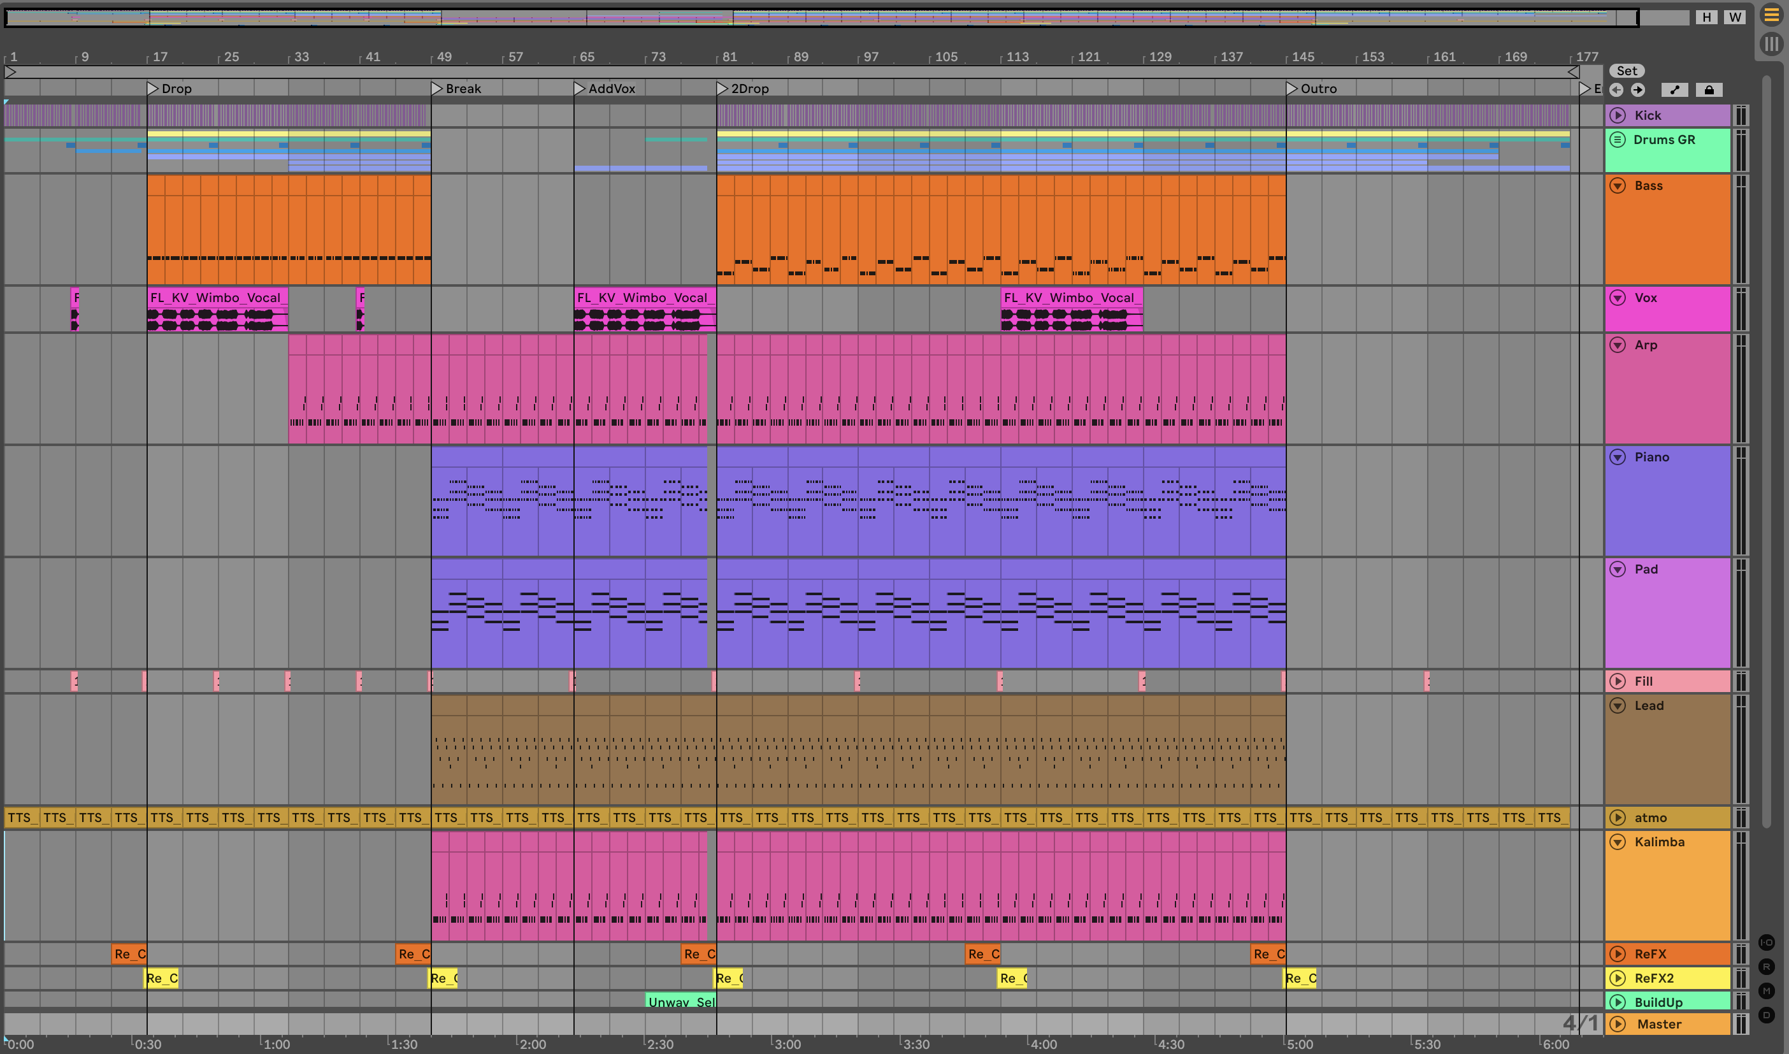Toggle the Track Delay D button
1789x1054 pixels.
tap(1766, 1015)
